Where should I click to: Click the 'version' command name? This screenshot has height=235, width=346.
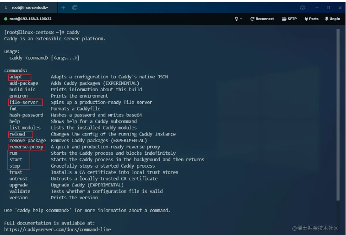pos(18,198)
